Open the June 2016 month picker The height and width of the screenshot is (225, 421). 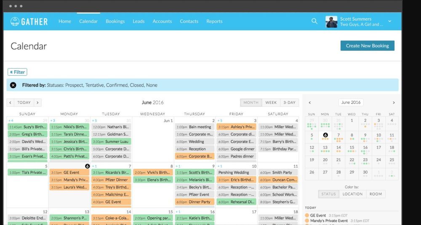tap(351, 103)
